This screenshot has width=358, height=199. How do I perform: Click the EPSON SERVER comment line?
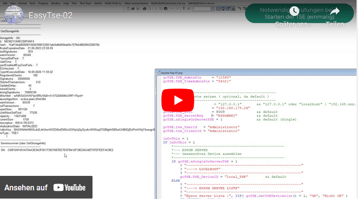[190, 150]
